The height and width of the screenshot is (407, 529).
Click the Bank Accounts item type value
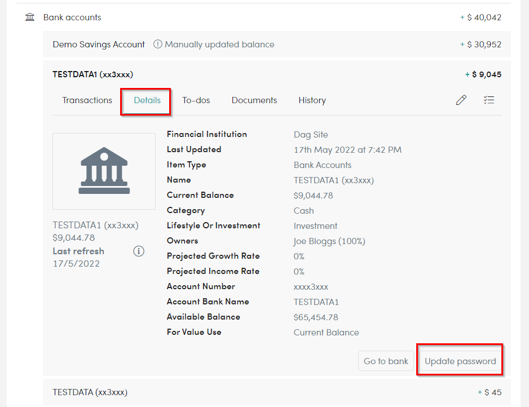323,165
